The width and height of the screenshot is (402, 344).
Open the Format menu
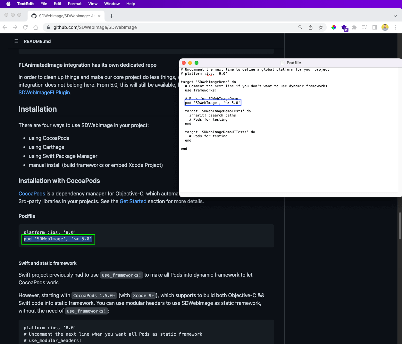[75, 4]
